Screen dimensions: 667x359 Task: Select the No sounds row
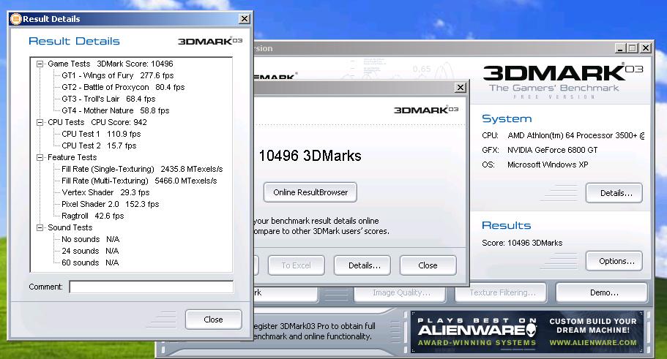tap(91, 239)
